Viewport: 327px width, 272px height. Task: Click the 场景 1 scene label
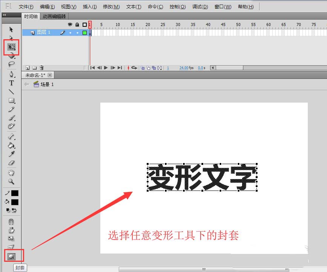coord(47,84)
